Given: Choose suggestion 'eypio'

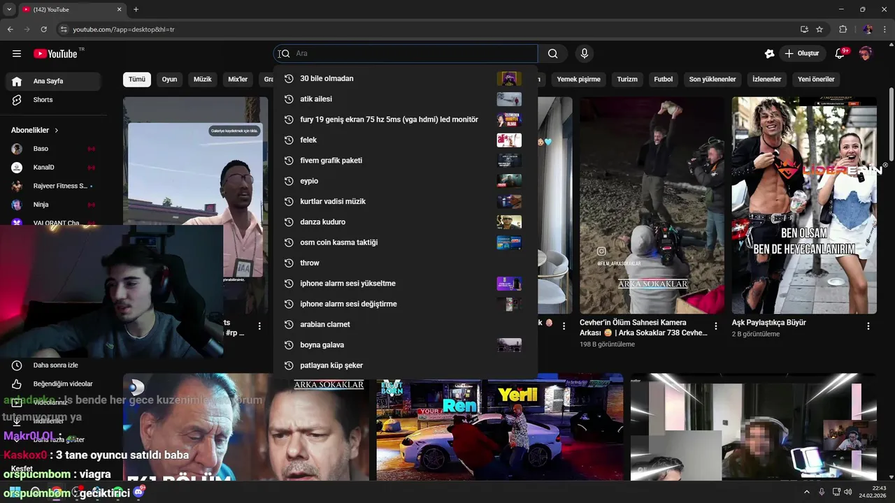Looking at the screenshot, I should pos(406,181).
